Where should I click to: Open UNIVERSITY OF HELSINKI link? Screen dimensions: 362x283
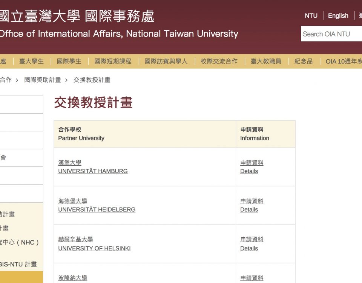94,248
